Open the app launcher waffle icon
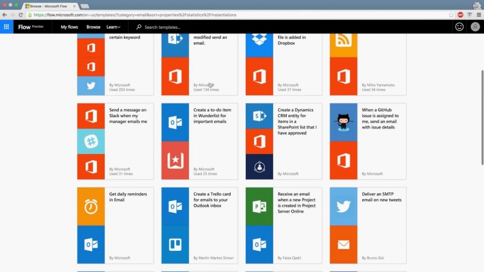Screen dimensions: 484x272 [x=6, y=27]
